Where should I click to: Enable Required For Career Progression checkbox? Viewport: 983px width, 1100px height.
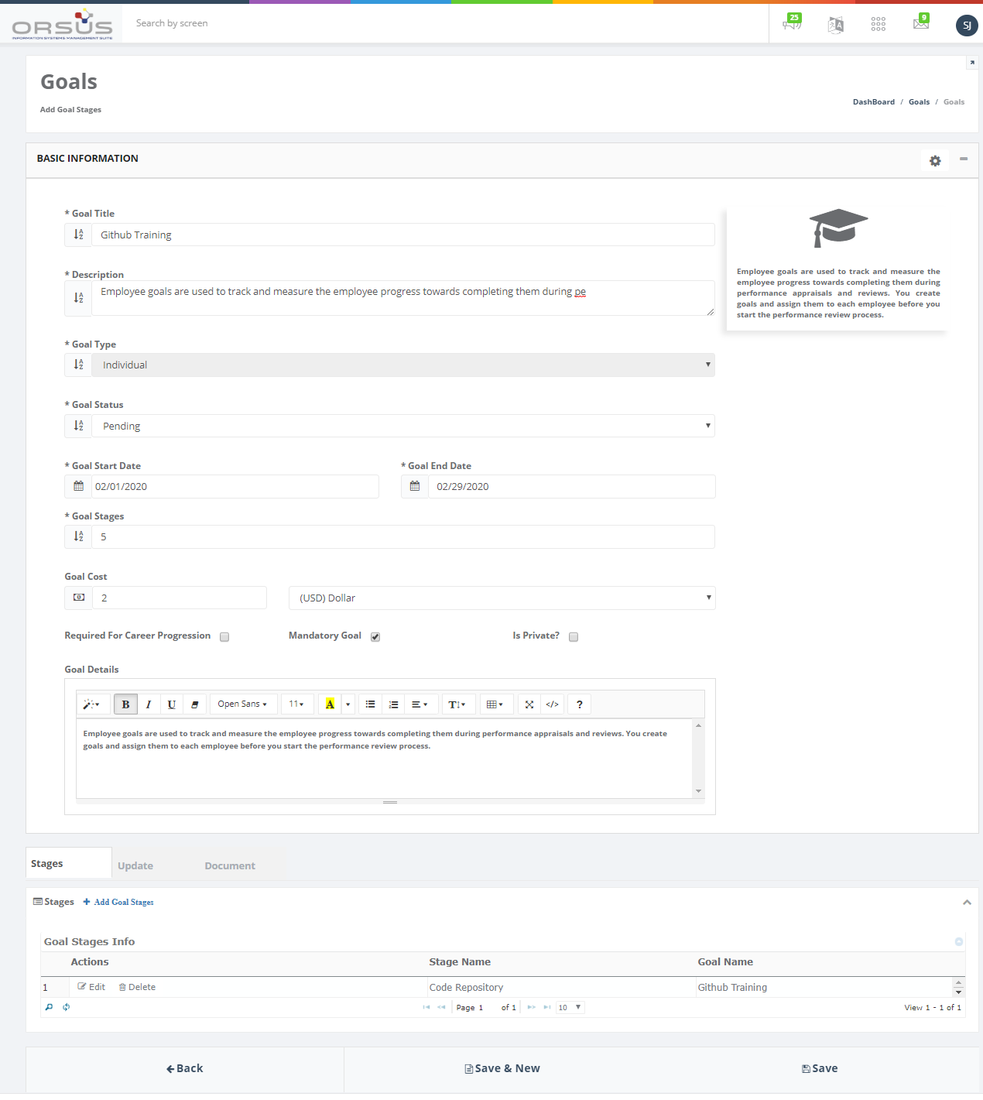click(224, 637)
